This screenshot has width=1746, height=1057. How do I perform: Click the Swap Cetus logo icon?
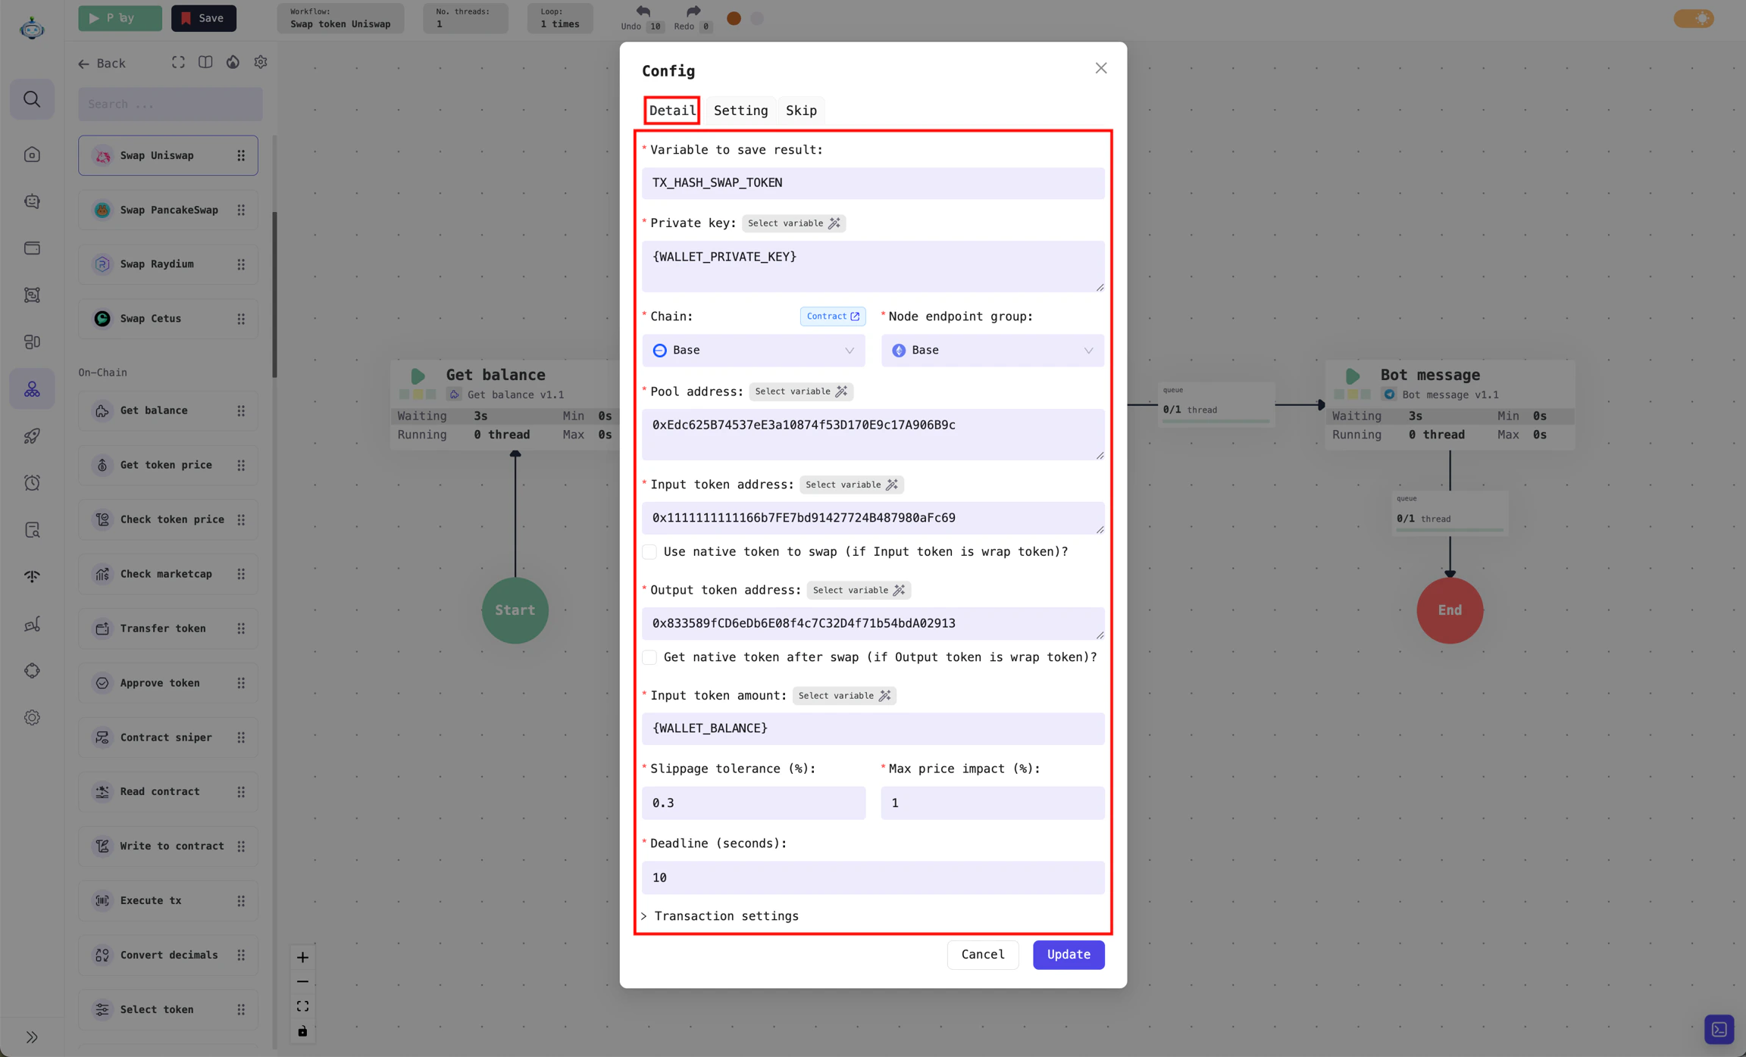102,319
